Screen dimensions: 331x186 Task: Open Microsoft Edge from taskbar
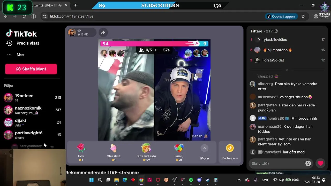pos(125,180)
